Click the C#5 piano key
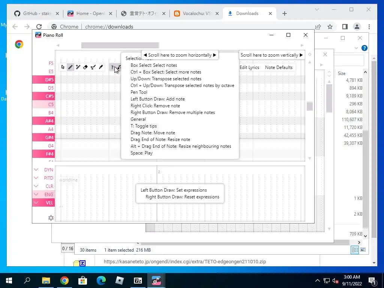Image resolution: width=384 pixels, height=288 pixels. pos(43,96)
